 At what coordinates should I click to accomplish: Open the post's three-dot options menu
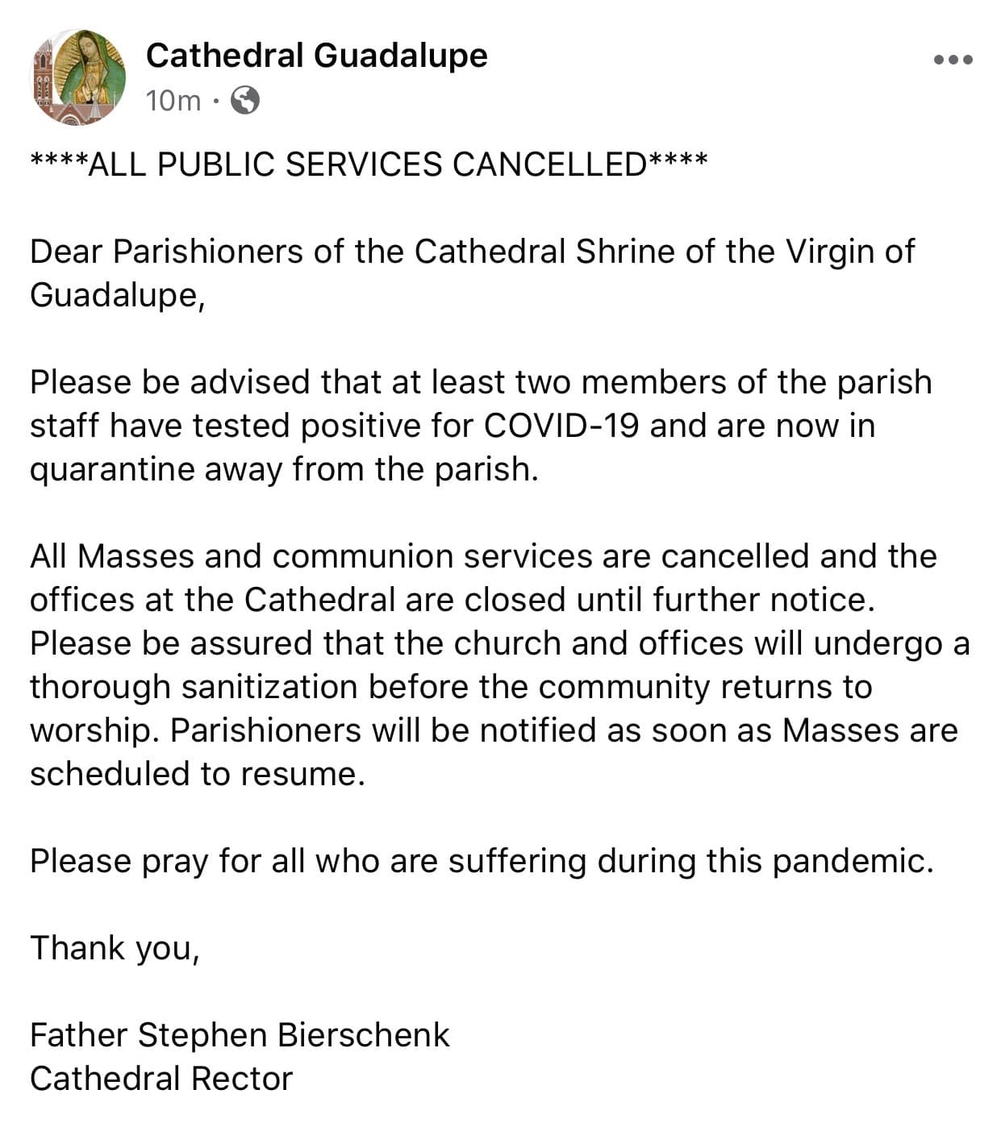click(x=953, y=60)
